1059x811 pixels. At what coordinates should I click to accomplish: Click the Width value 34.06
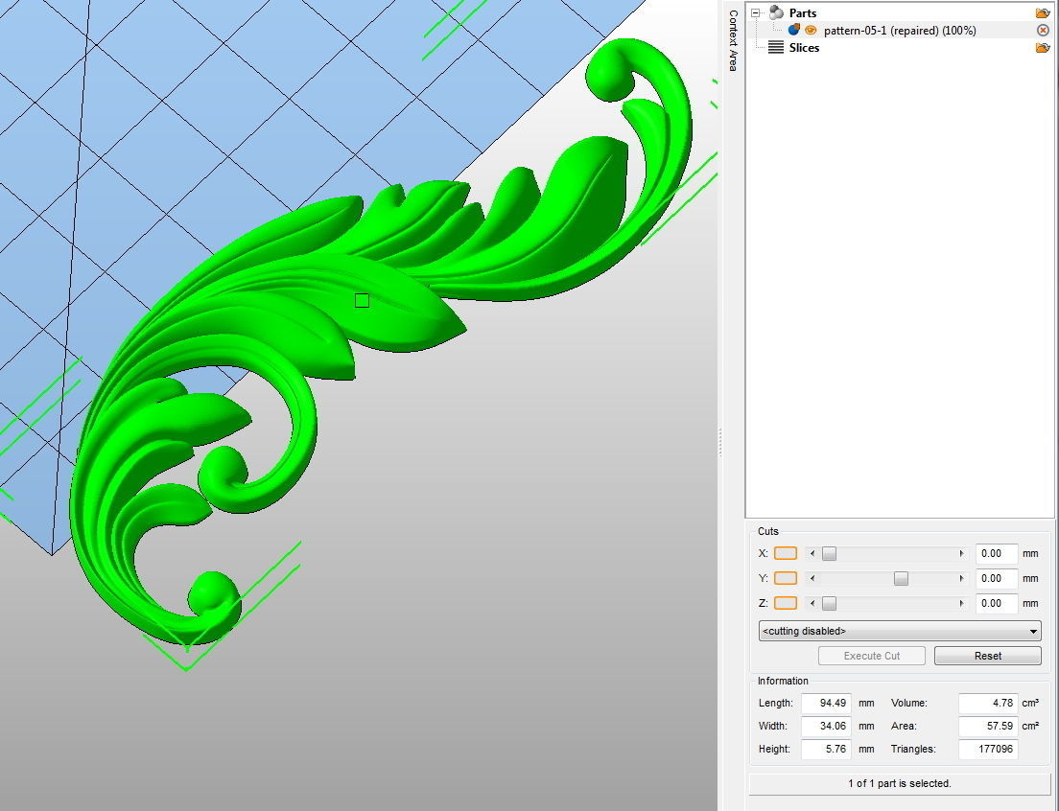(x=826, y=726)
